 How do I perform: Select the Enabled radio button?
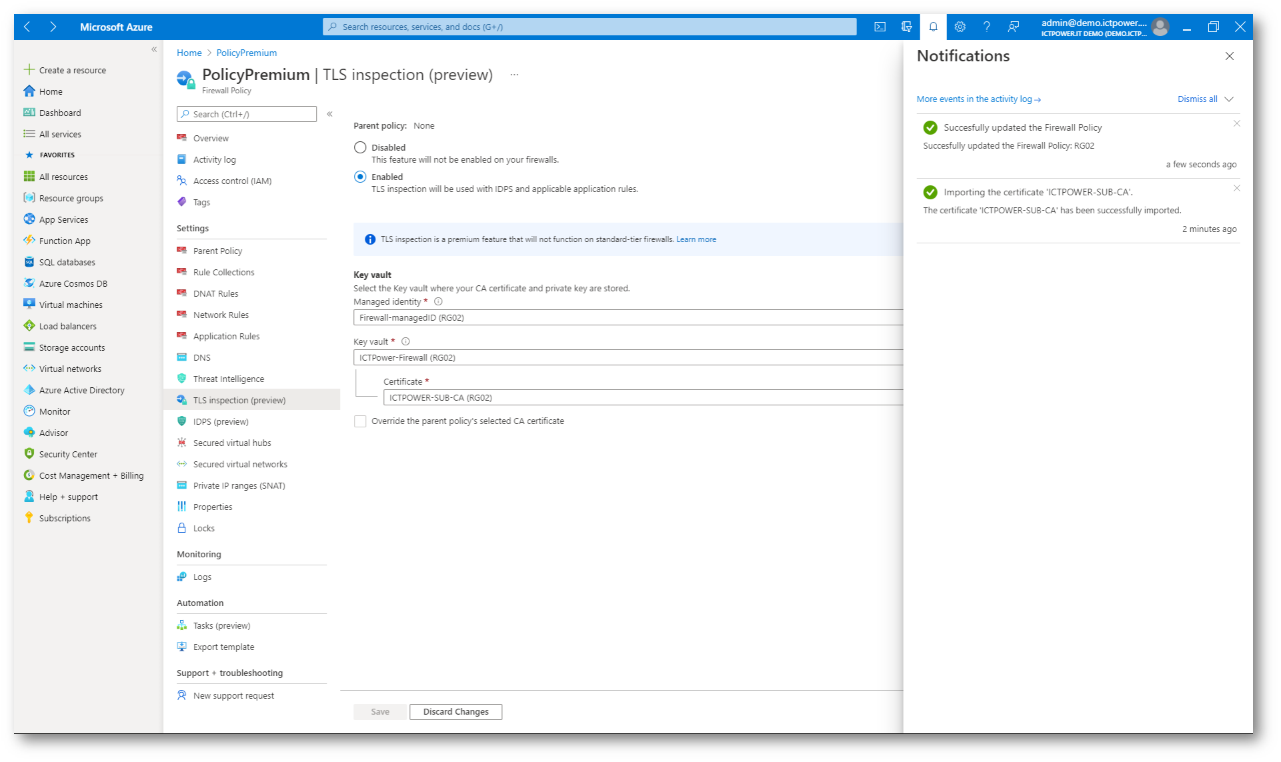pos(360,177)
